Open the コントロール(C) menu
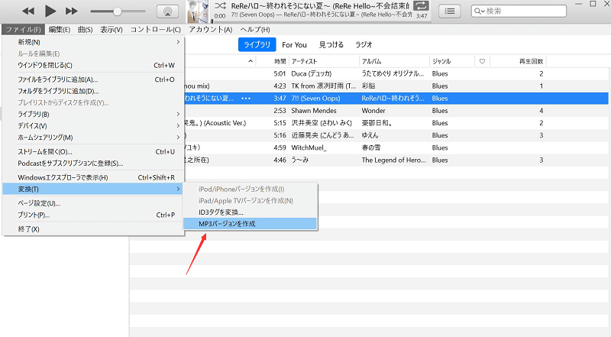The image size is (611, 337). (156, 30)
